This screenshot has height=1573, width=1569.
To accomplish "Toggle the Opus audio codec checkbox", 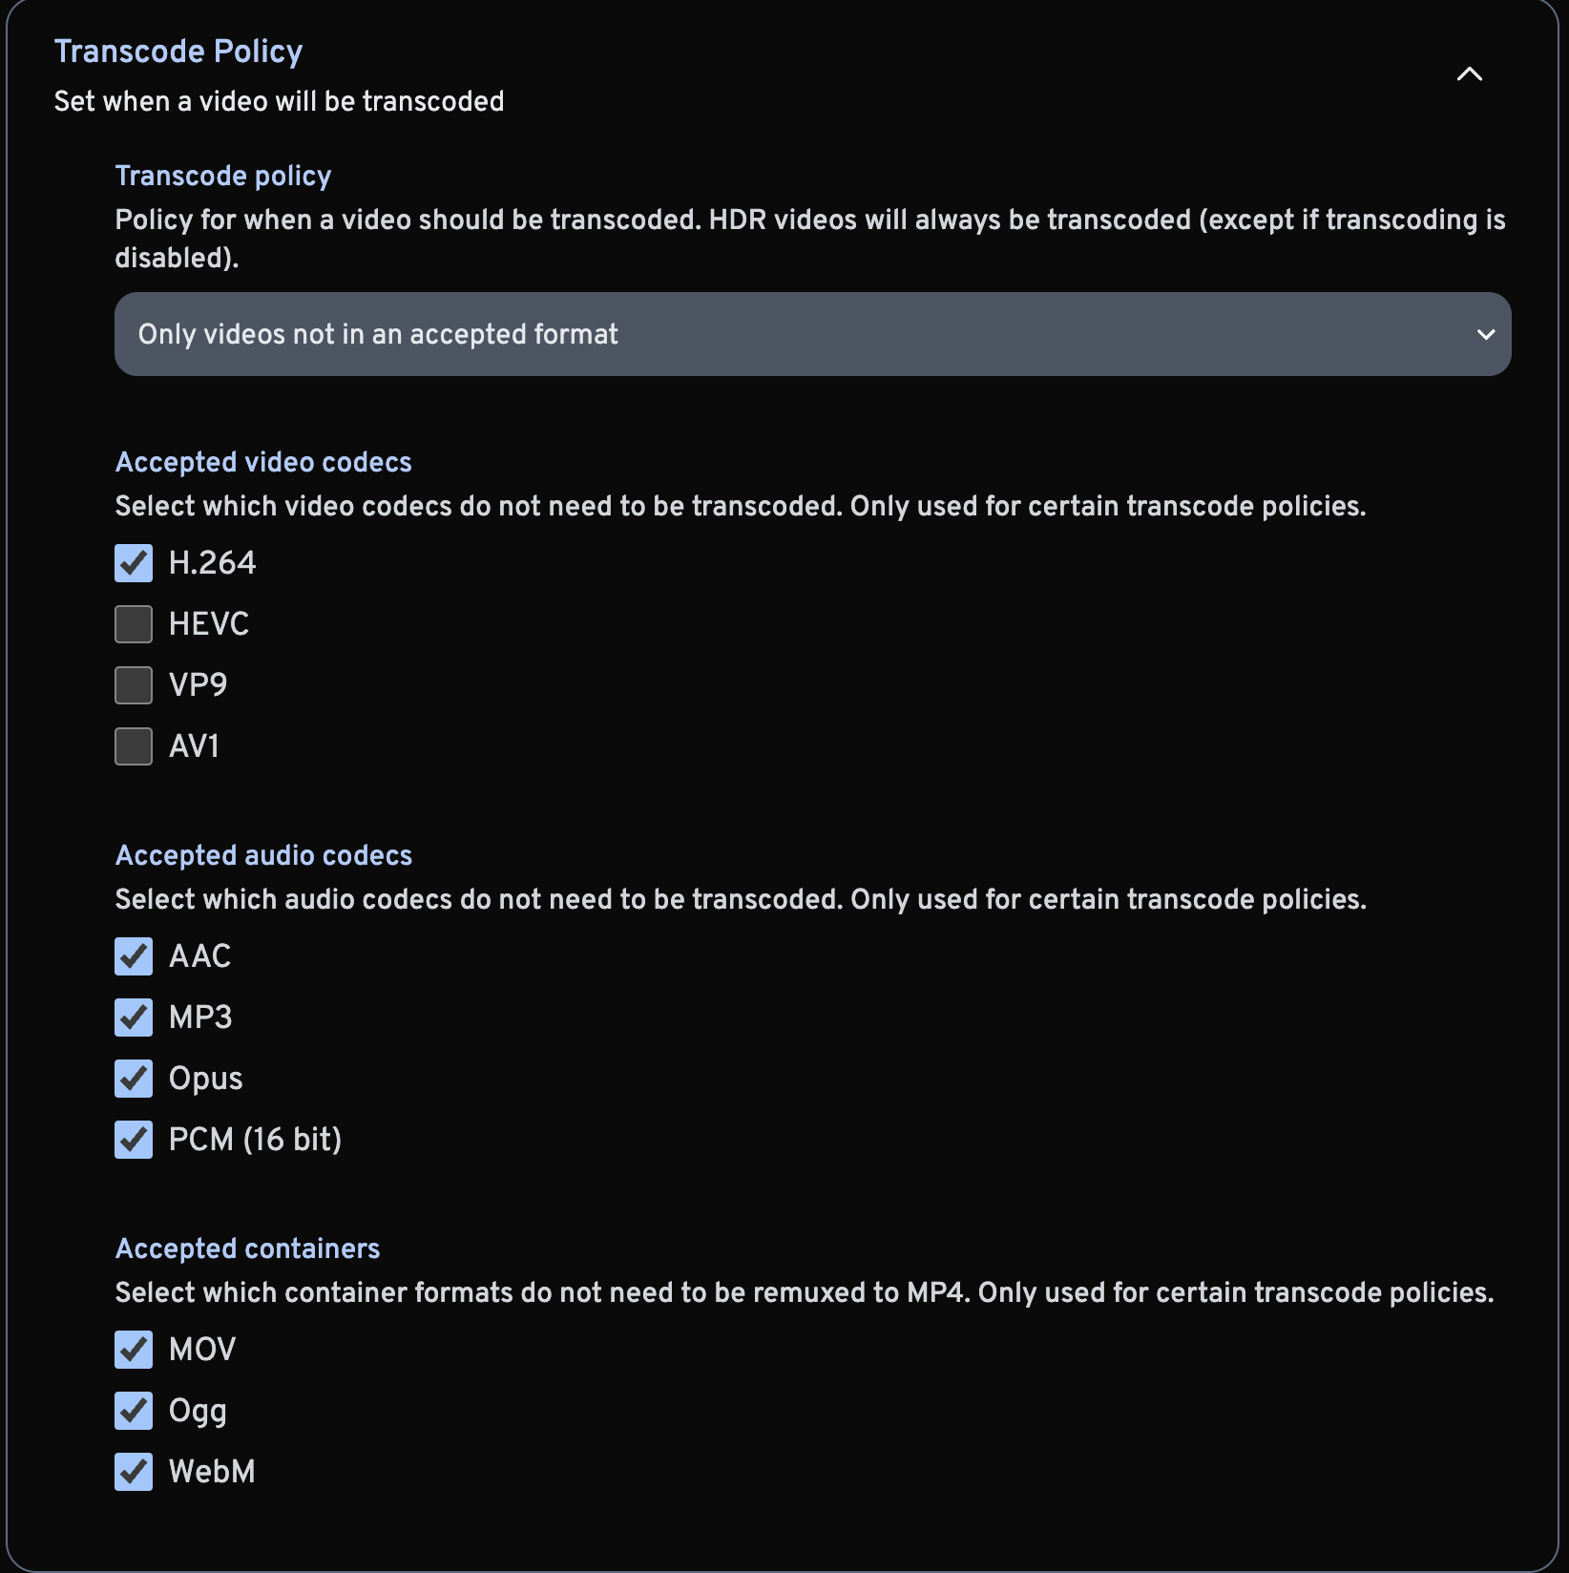I will [x=134, y=1079].
